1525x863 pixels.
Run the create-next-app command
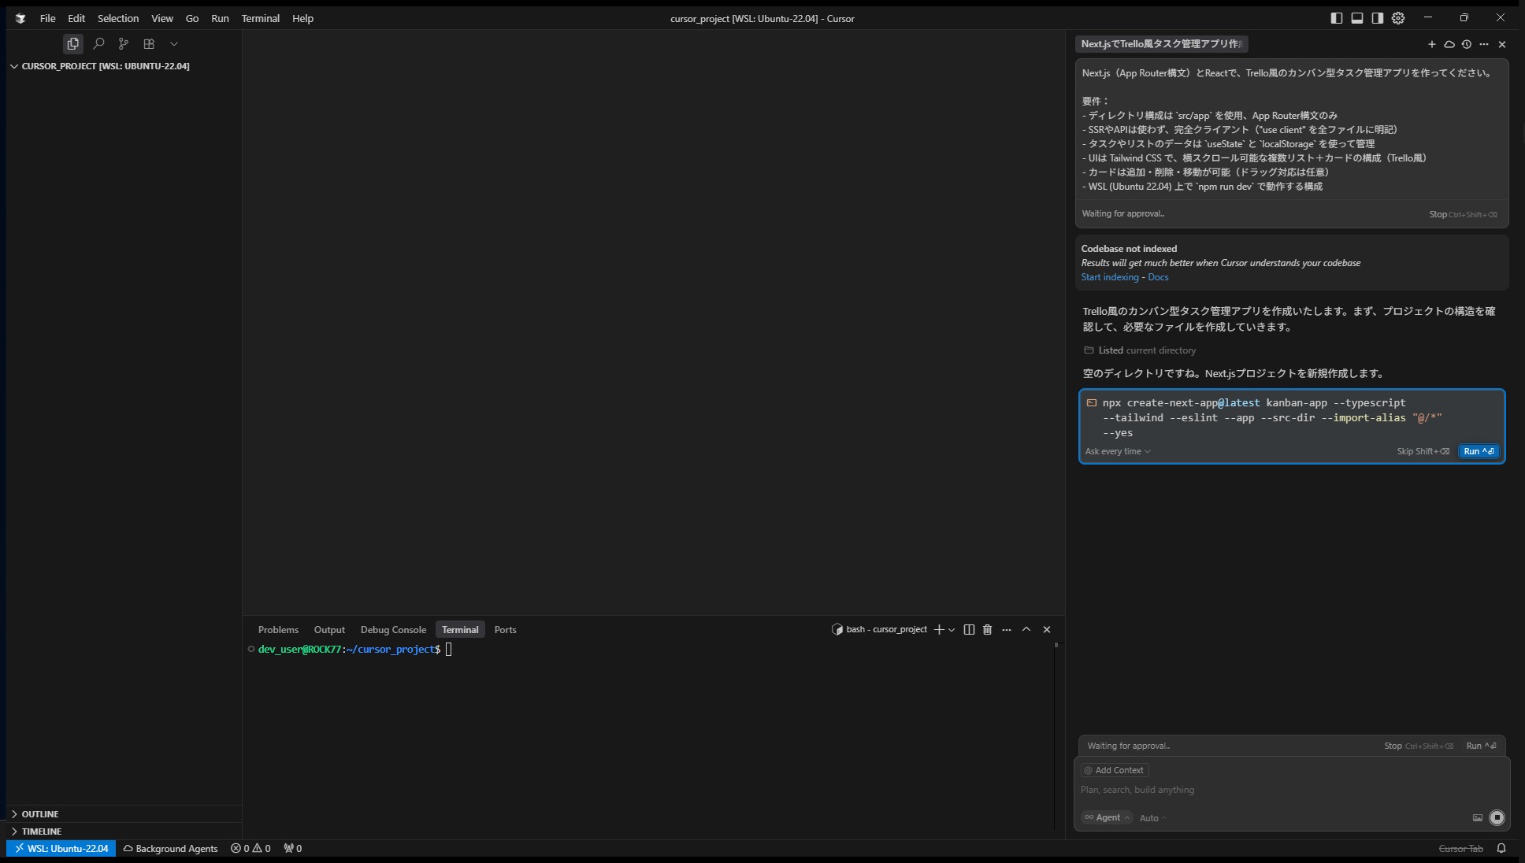click(1479, 451)
